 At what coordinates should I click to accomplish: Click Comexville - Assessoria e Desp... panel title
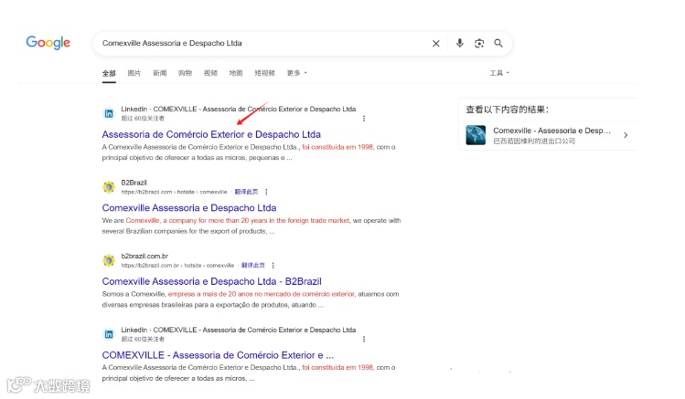point(551,131)
